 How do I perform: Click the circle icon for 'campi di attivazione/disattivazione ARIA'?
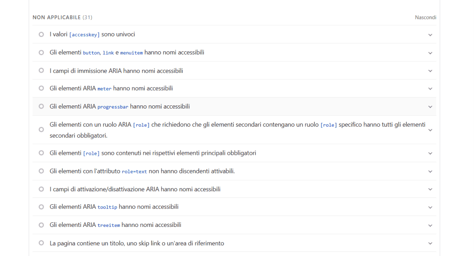(41, 189)
